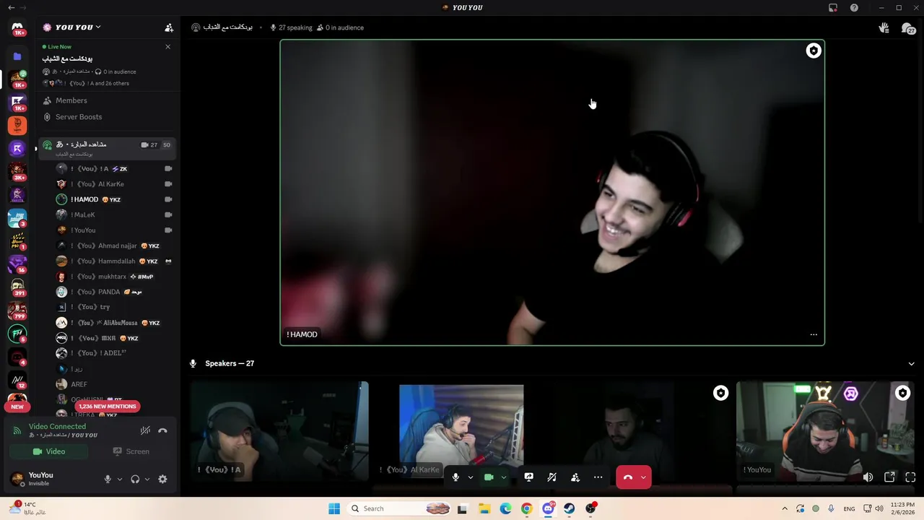
Task: Click YouYou avatar in user panel
Action: 17,478
